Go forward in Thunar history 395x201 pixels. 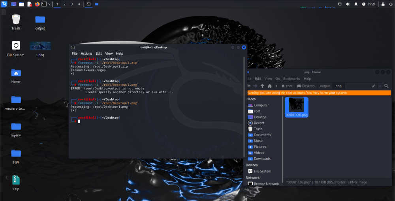(x=255, y=86)
